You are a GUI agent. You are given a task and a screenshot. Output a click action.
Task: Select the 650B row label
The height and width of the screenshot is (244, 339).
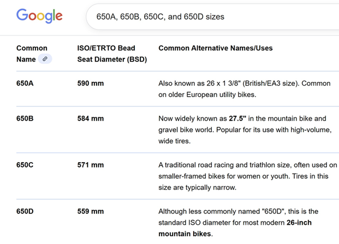point(27,118)
